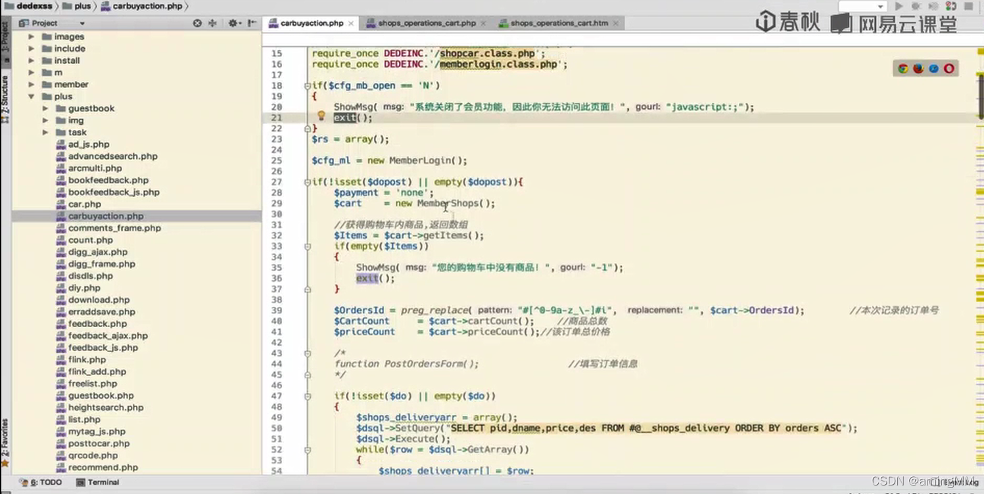Collapse the plus folder
This screenshot has height=494, width=984.
(x=31, y=97)
